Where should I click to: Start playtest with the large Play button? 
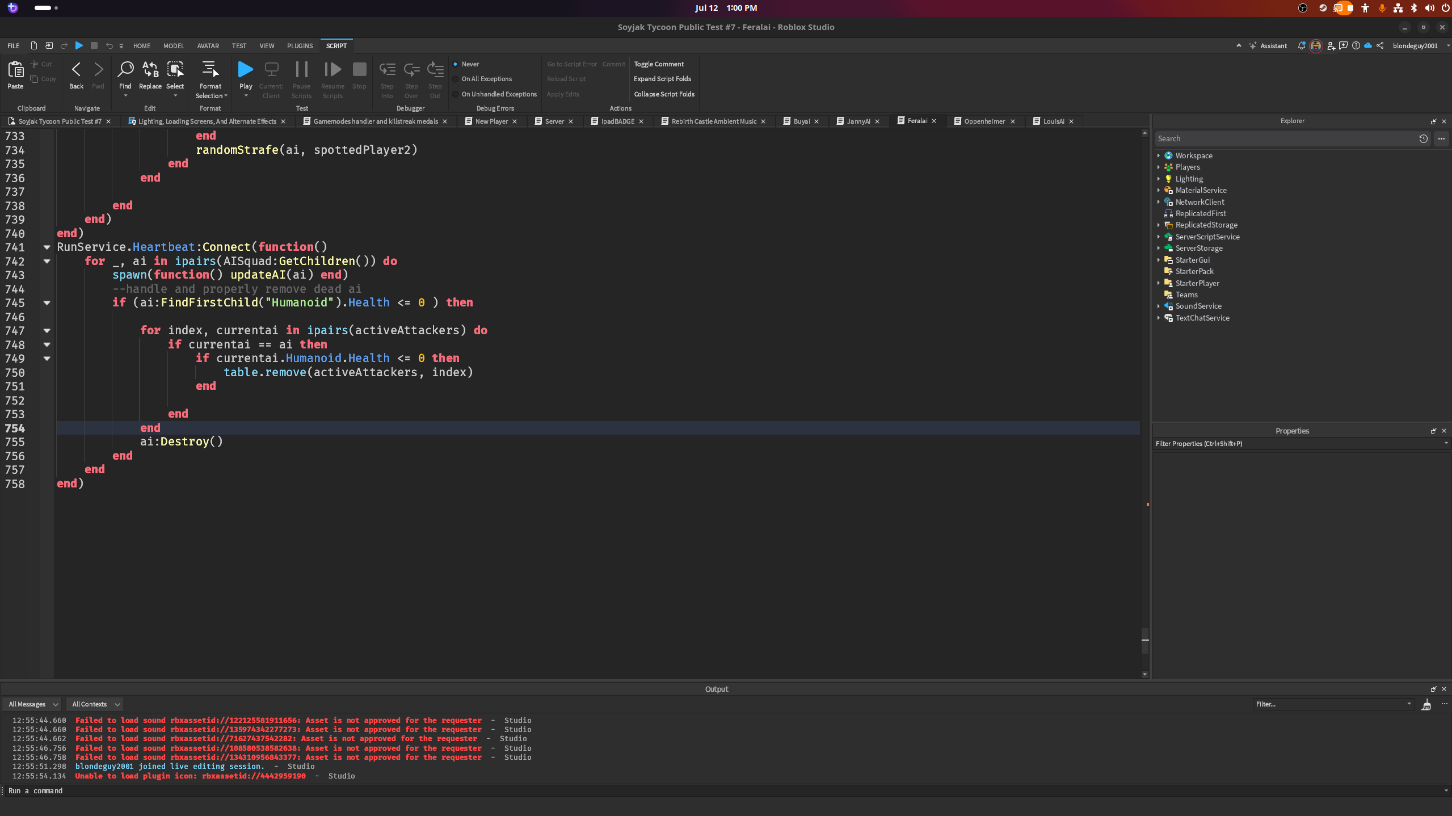[x=245, y=70]
